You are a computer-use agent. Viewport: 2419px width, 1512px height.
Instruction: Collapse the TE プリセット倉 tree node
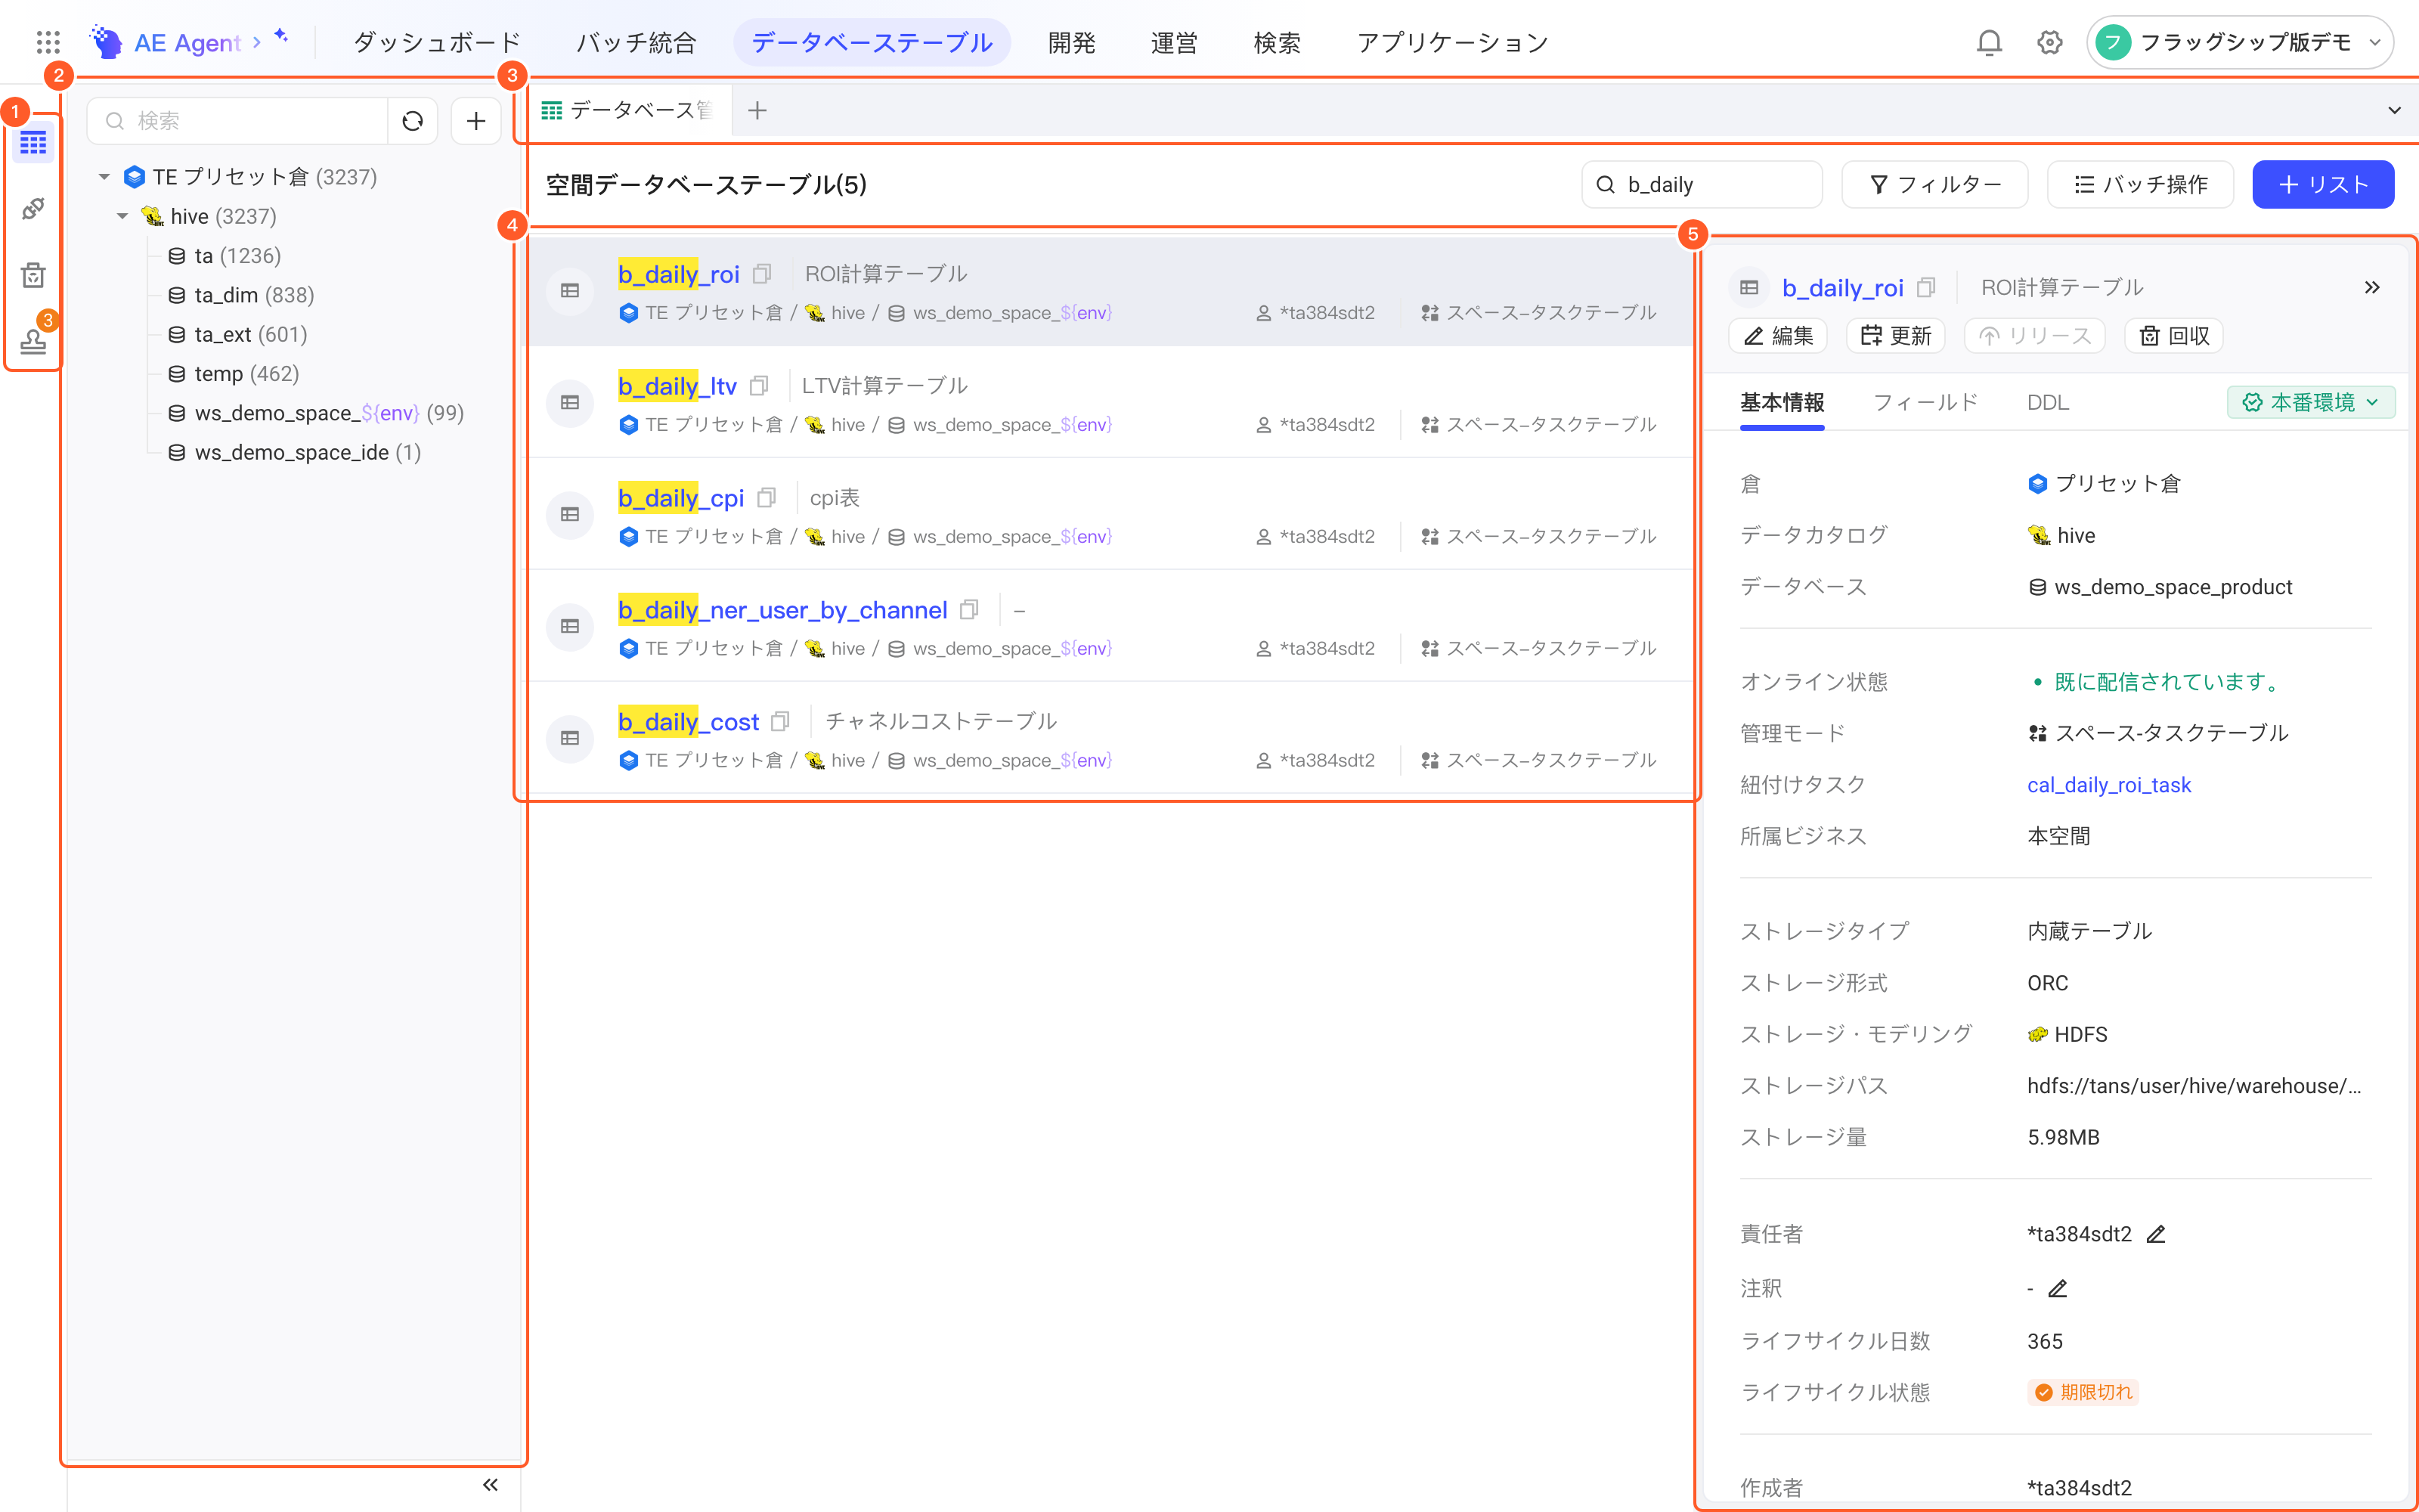pos(104,177)
